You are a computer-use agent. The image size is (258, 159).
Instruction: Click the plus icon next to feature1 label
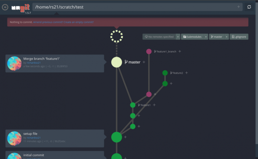(x=154, y=105)
